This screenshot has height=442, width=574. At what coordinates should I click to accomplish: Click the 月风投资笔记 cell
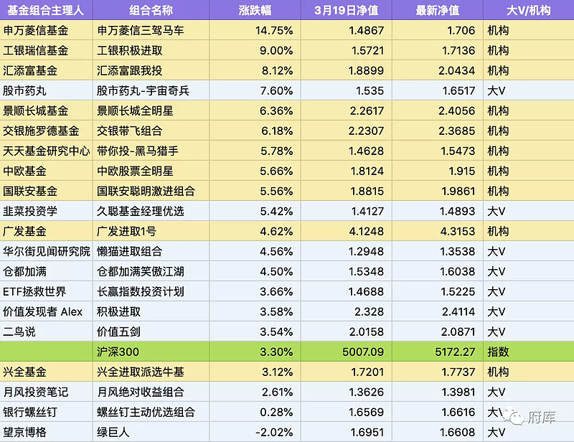(x=46, y=392)
